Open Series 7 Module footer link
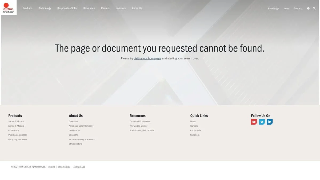 [x=16, y=122]
